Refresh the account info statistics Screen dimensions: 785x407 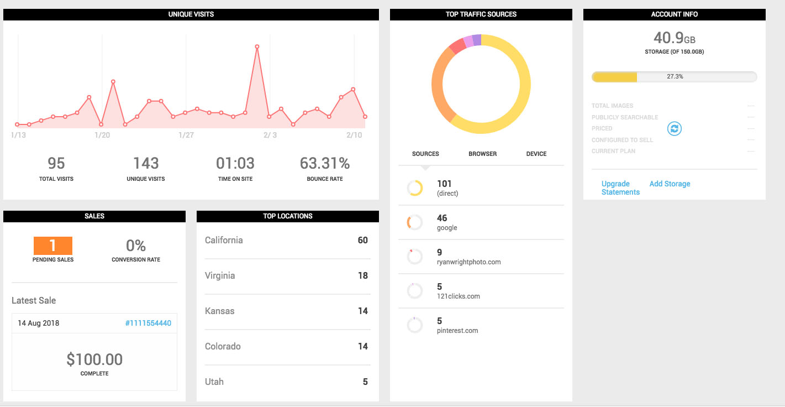tap(674, 128)
